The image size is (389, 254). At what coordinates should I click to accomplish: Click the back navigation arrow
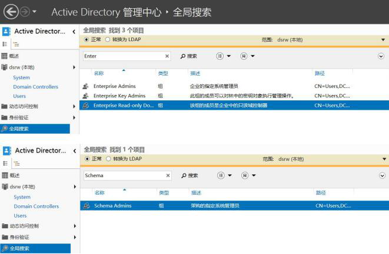pyautogui.click(x=11, y=12)
